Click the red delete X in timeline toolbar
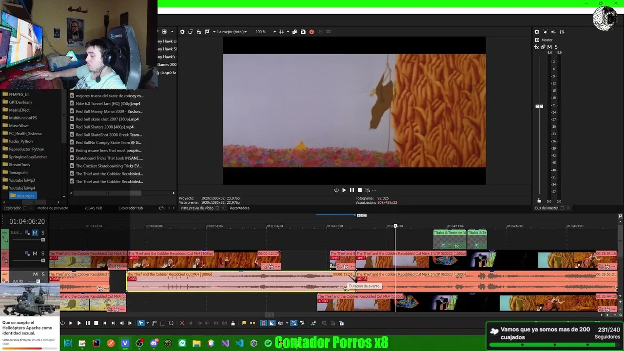Image resolution: width=624 pixels, height=351 pixels. click(182, 323)
